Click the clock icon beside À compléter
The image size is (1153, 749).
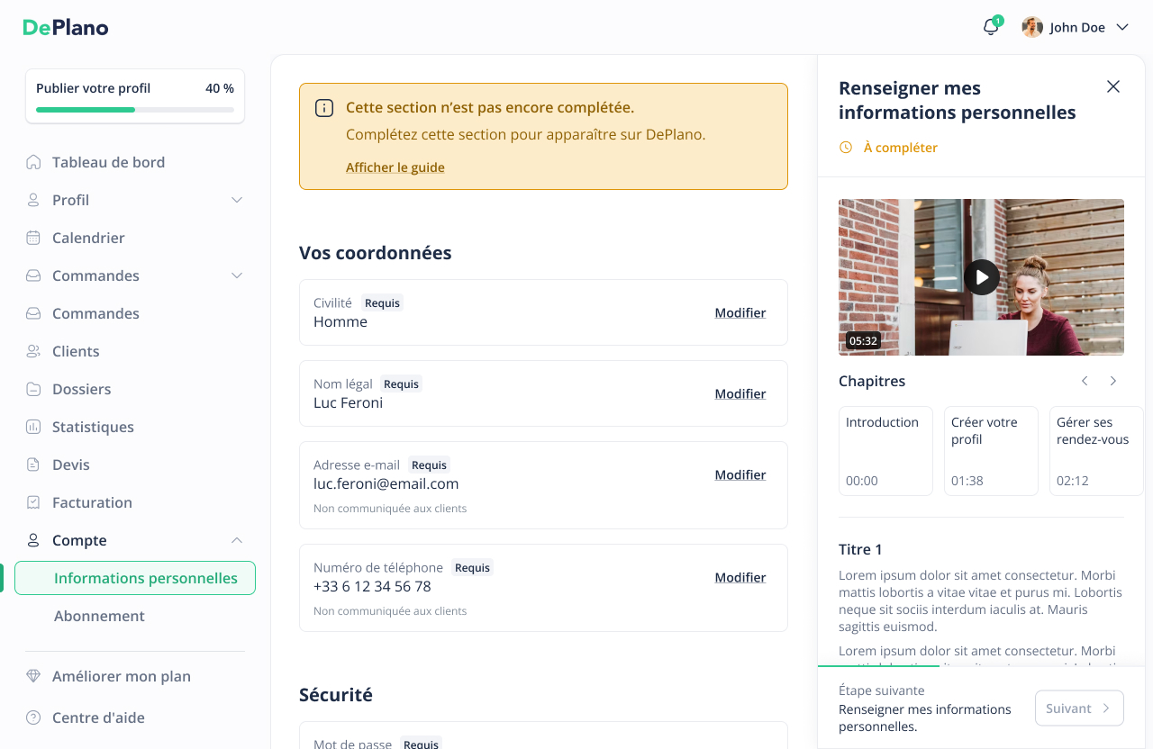pyautogui.click(x=845, y=148)
